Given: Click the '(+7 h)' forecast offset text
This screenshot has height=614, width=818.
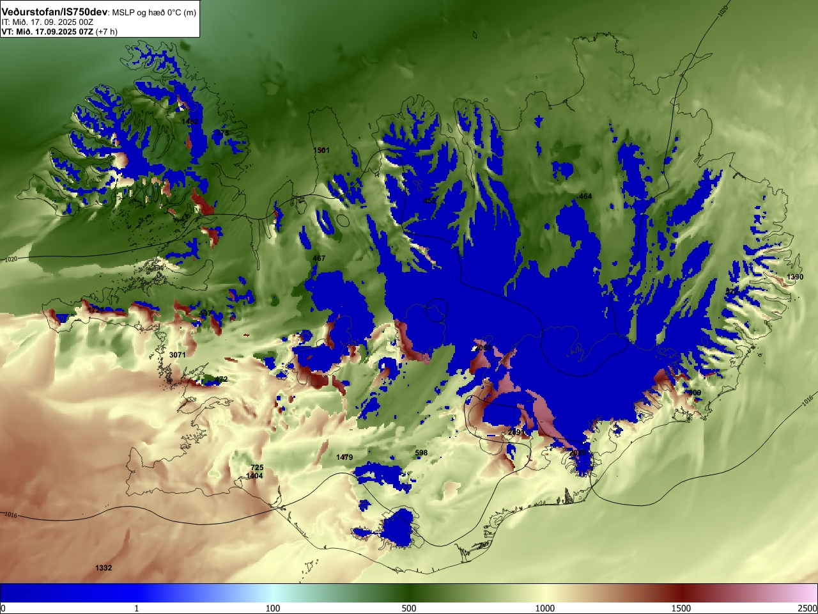Looking at the screenshot, I should point(107,31).
